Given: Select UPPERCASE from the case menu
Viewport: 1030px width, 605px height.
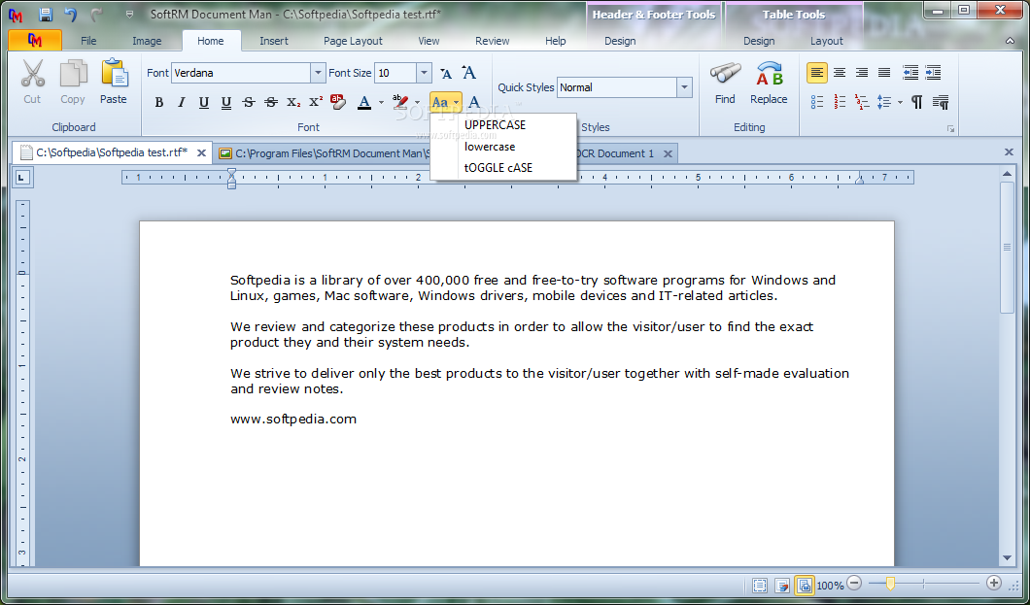Looking at the screenshot, I should point(504,124).
